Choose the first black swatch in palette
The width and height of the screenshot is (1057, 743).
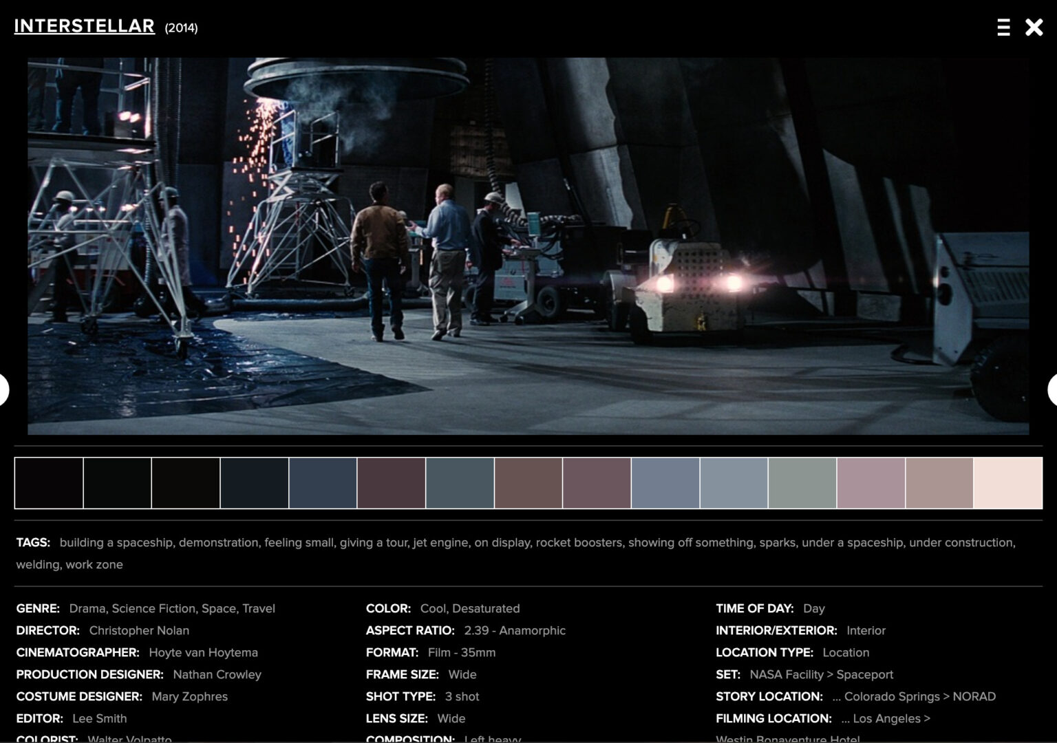[49, 483]
